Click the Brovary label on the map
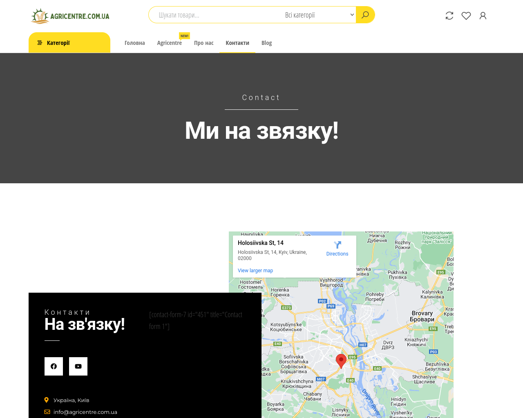Viewport: 523px width, 418px height. [x=422, y=316]
